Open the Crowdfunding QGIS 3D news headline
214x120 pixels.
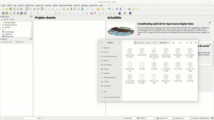pyautogui.click(x=165, y=24)
